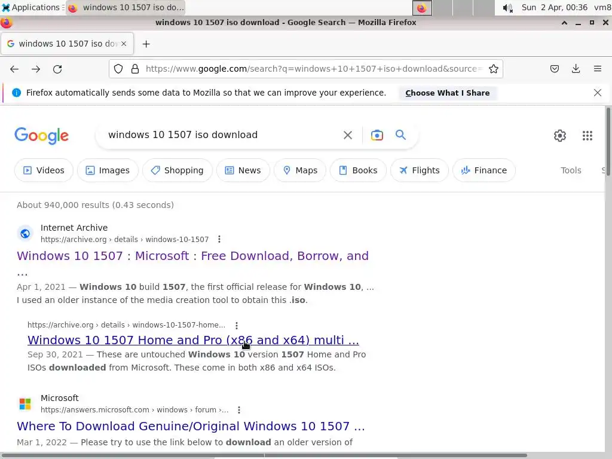Submit search with magnifier icon
The image size is (612, 459).
(x=400, y=135)
